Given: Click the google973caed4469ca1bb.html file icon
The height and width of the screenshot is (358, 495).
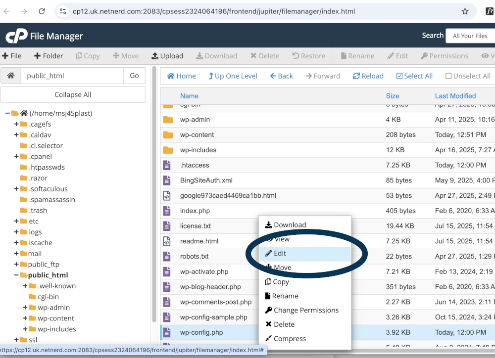Looking at the screenshot, I should [167, 195].
